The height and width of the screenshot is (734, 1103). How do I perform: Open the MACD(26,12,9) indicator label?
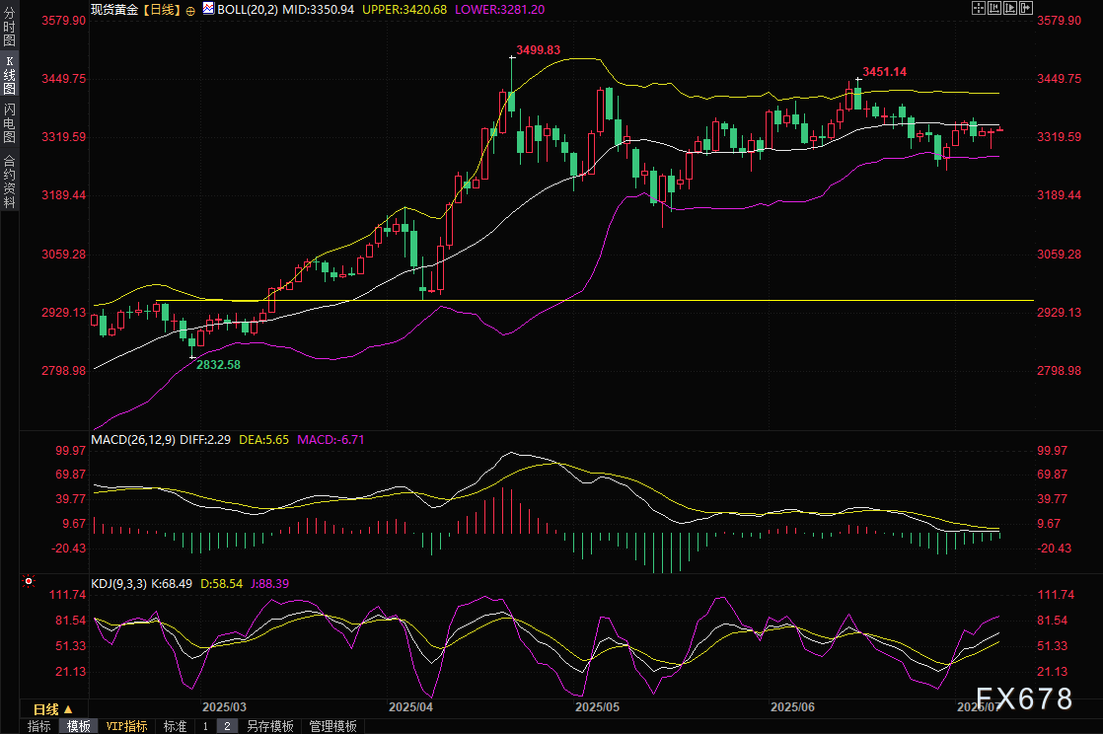tap(132, 439)
